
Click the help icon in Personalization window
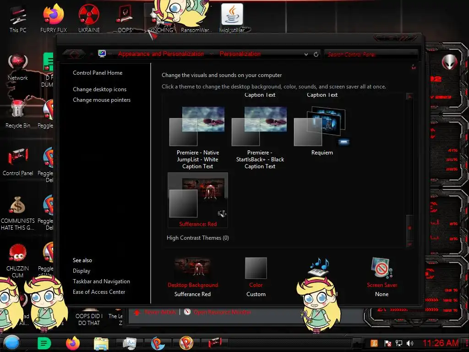(414, 67)
